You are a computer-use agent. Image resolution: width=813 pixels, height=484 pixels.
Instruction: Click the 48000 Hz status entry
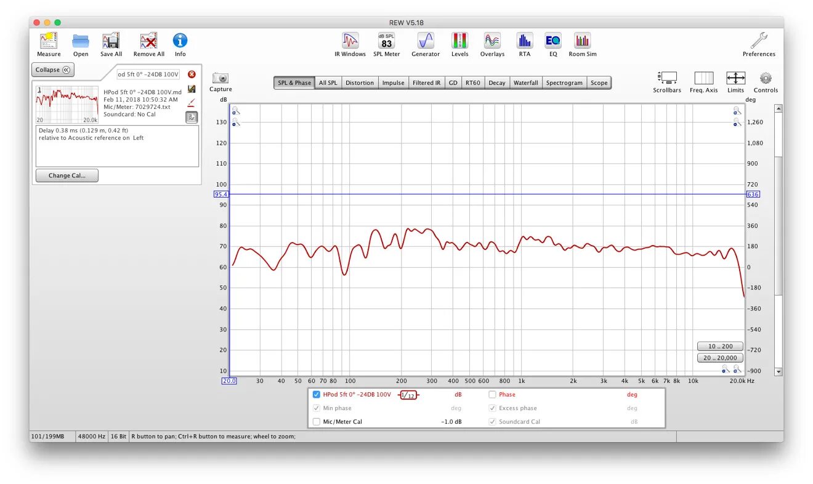[91, 437]
